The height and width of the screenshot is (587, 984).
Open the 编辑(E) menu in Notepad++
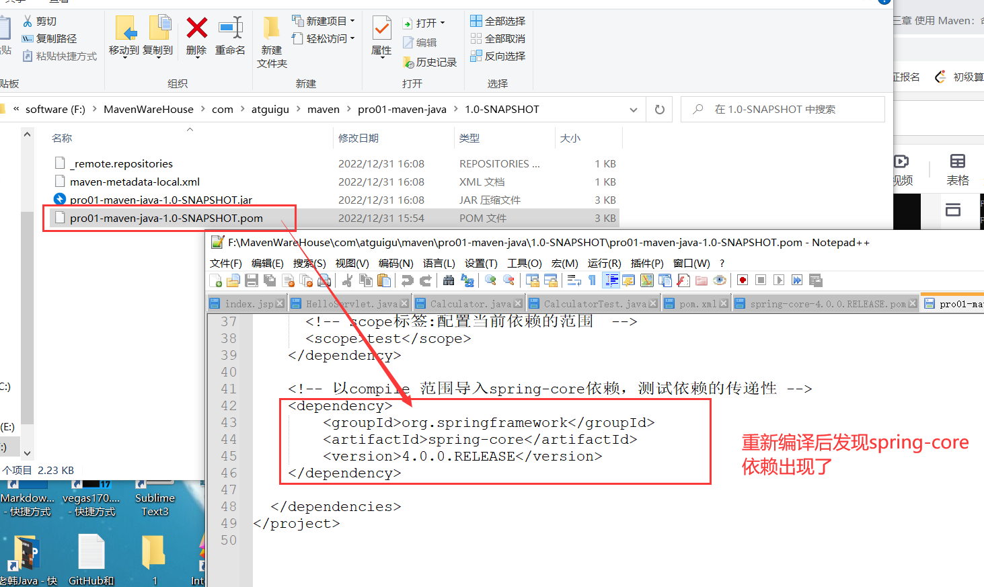tap(267, 263)
